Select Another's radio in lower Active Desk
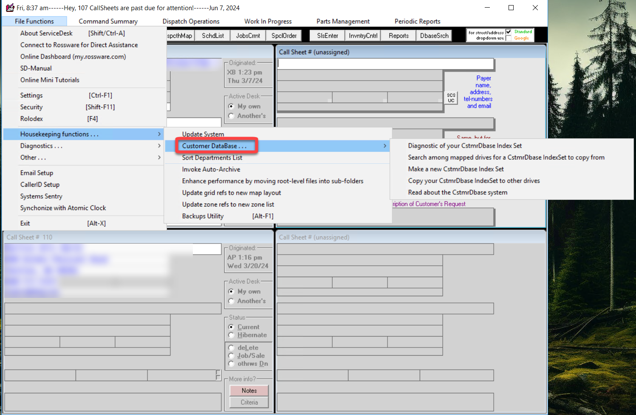The height and width of the screenshot is (415, 636). click(x=231, y=301)
